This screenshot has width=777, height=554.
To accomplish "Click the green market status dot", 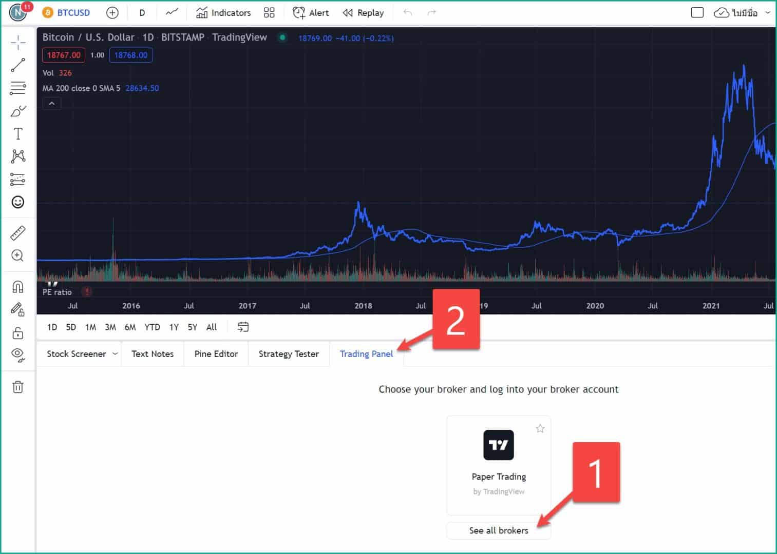I will pos(282,37).
